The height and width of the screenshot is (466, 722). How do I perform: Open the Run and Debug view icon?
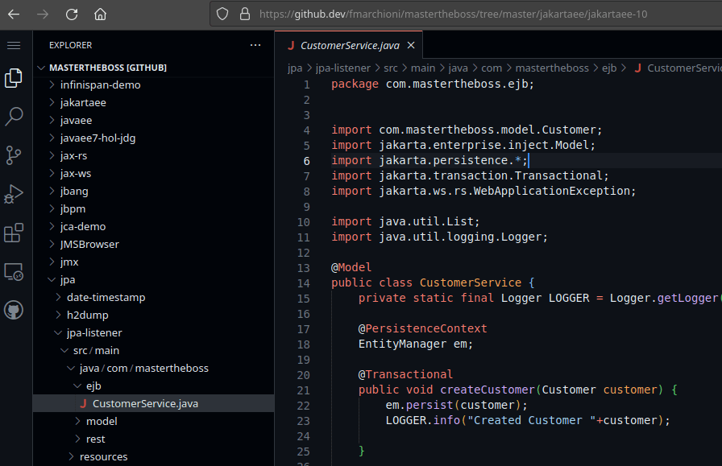[x=14, y=194]
